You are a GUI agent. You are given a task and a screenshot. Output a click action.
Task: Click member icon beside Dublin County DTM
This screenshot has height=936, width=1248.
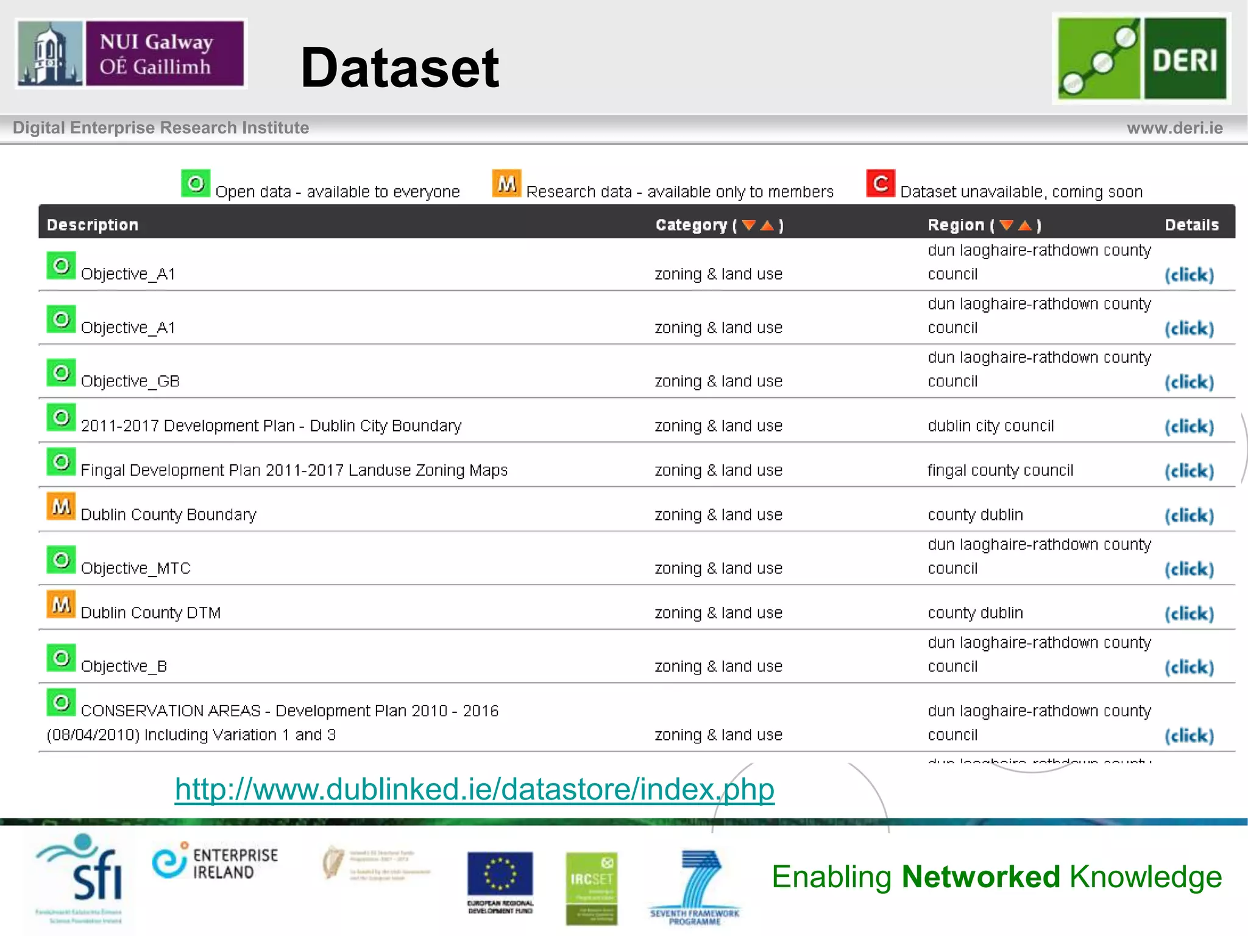[62, 604]
